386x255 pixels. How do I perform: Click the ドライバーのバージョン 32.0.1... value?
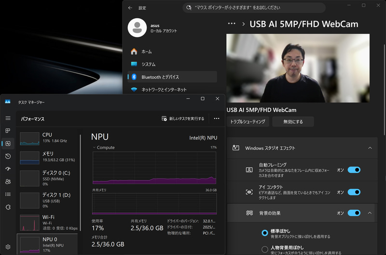(x=209, y=221)
